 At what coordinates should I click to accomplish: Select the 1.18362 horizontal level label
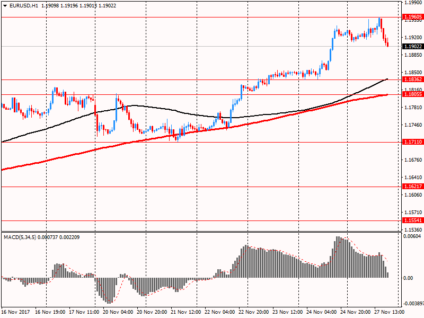coord(413,79)
